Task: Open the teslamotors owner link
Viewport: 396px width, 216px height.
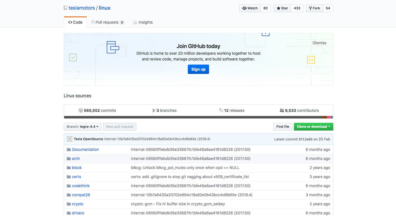Action: pyautogui.click(x=82, y=8)
